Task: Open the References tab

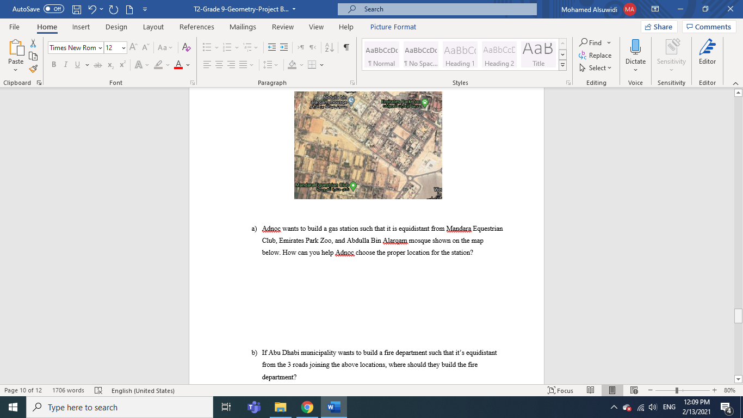Action: click(x=197, y=27)
